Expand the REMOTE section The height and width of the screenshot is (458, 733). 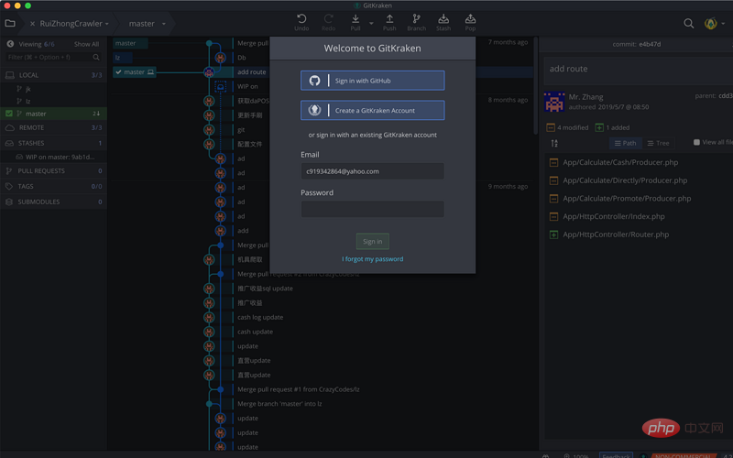[x=54, y=127]
